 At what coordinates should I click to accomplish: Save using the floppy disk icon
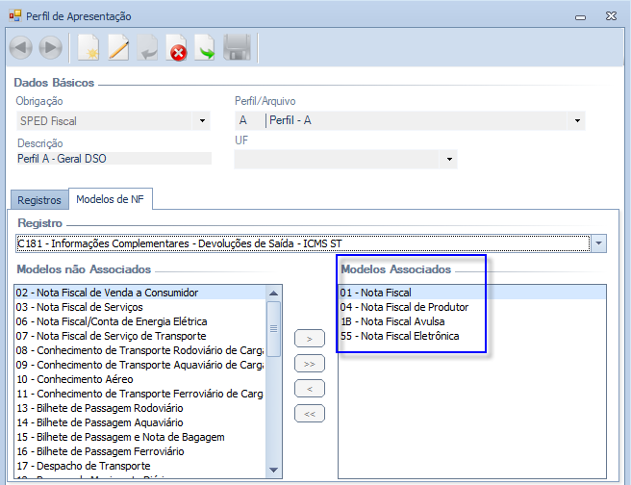coord(237,48)
